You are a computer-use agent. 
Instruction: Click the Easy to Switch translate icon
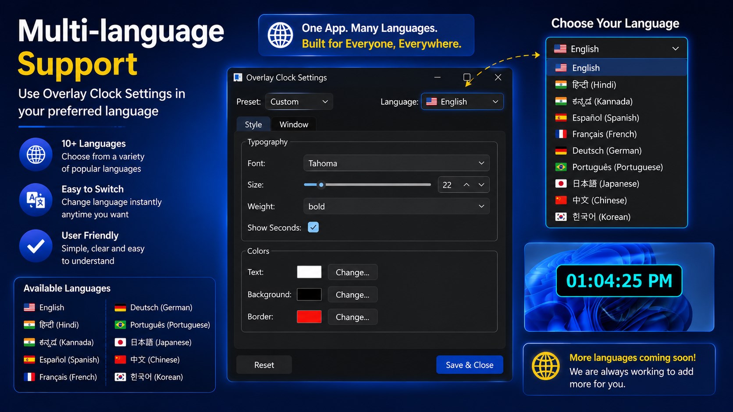pyautogui.click(x=36, y=200)
